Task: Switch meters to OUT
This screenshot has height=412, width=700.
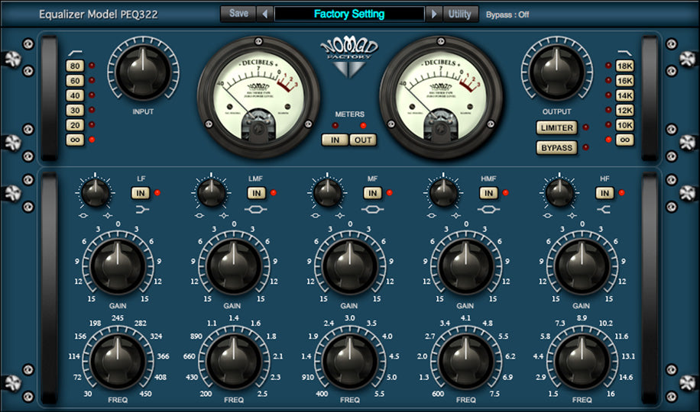Action: tap(363, 140)
